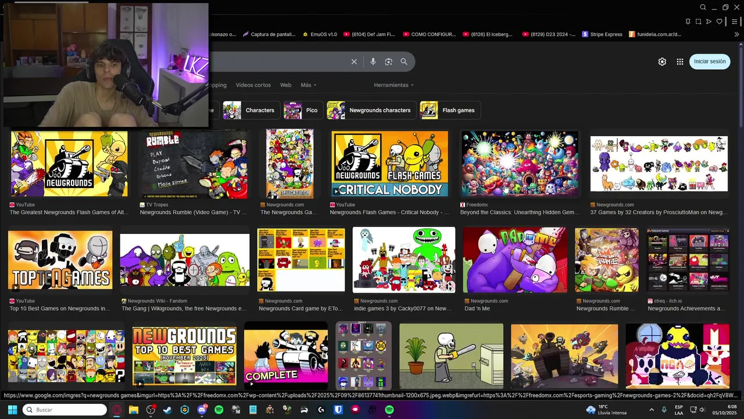Open the volume control in system tray

(703, 410)
